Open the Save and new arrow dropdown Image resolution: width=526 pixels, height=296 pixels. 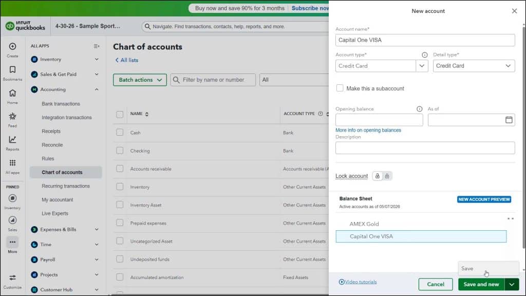point(512,284)
